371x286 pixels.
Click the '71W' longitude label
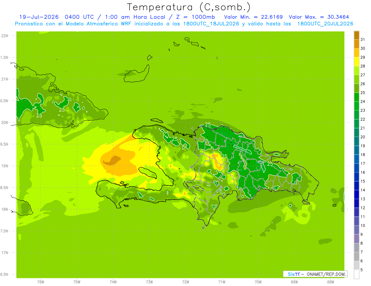point(222,282)
